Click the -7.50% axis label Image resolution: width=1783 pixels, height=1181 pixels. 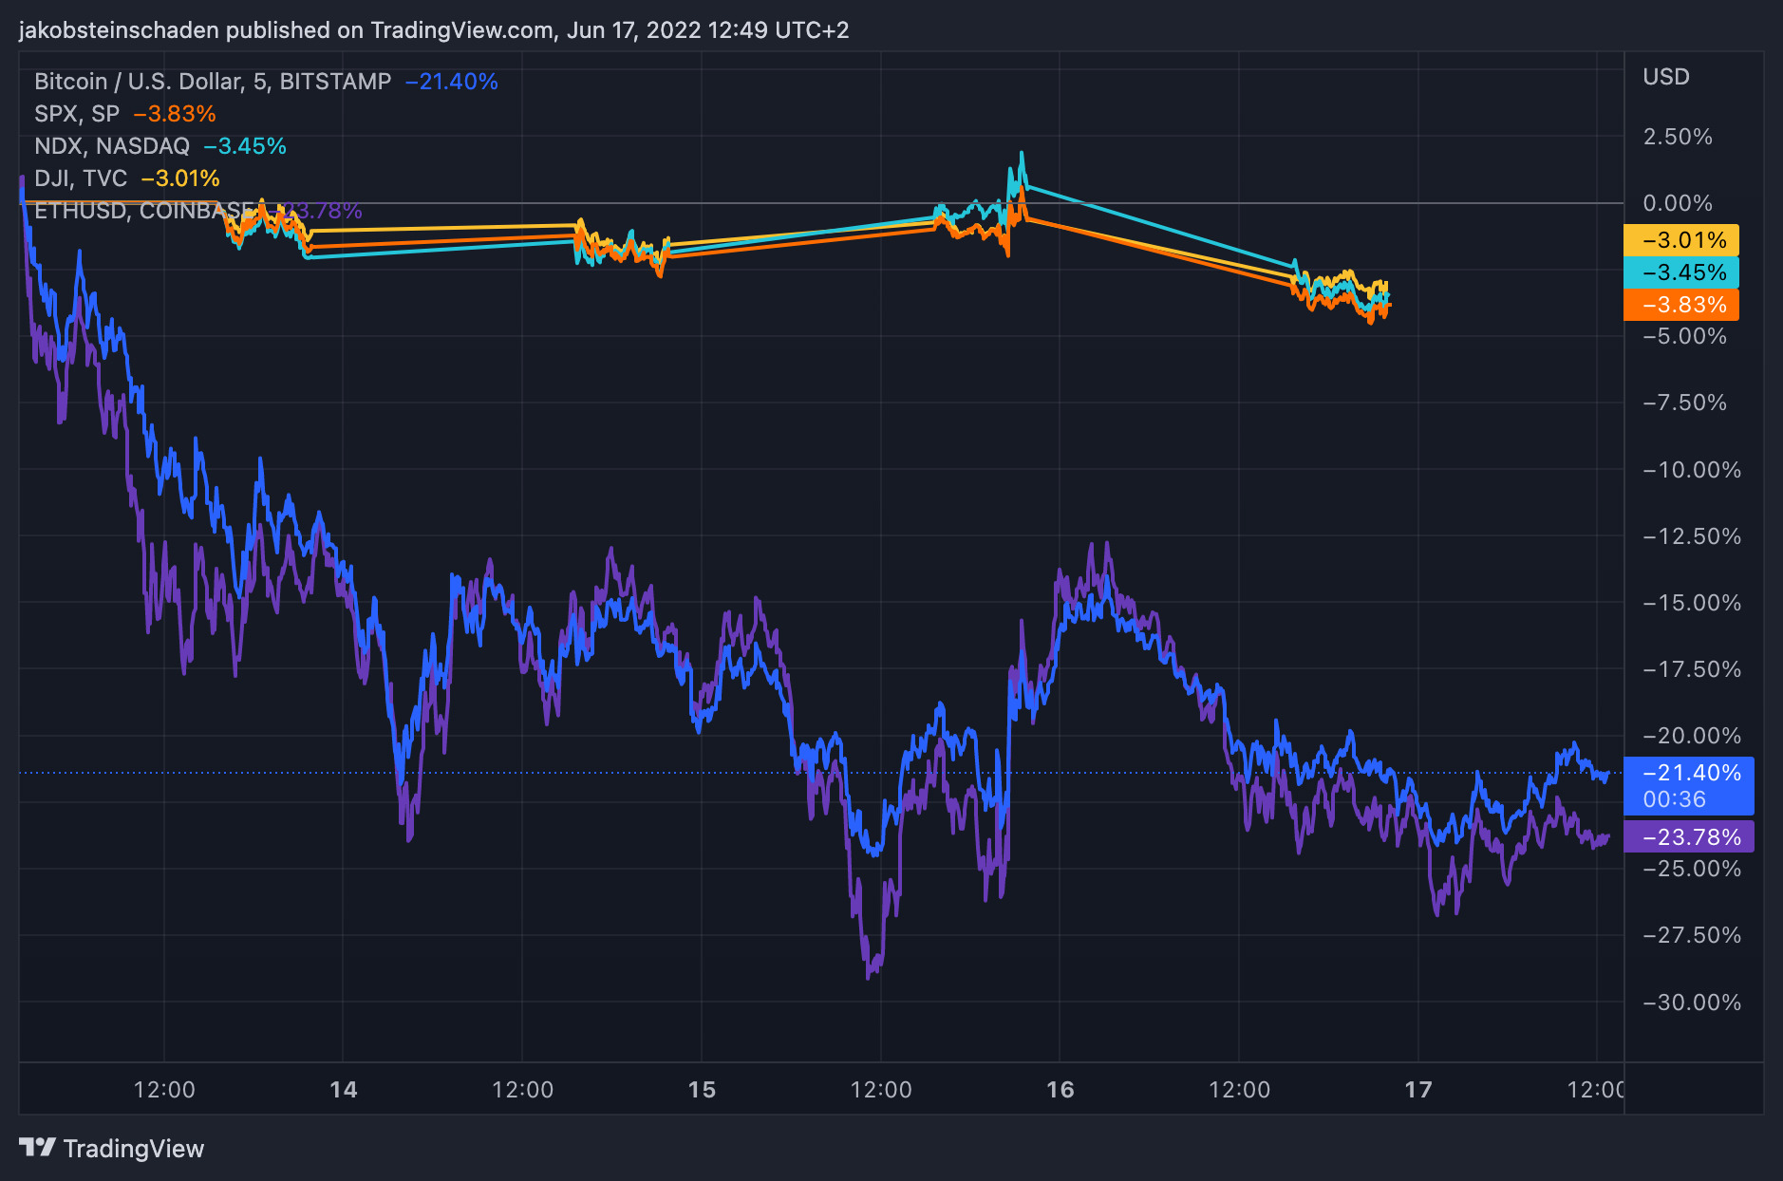tap(1685, 403)
